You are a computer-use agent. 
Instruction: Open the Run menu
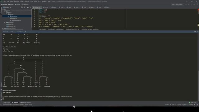32,2
